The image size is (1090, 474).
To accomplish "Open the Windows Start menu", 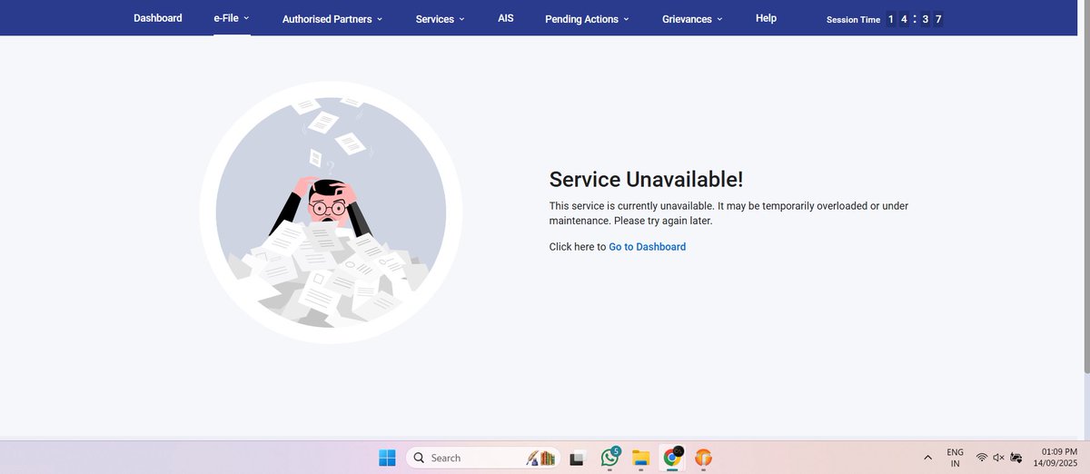I will (x=387, y=458).
